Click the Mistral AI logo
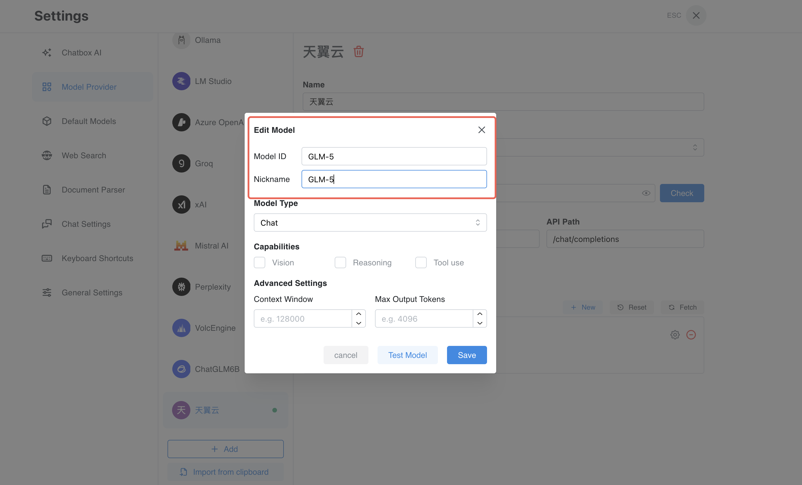The width and height of the screenshot is (802, 485). (181, 246)
